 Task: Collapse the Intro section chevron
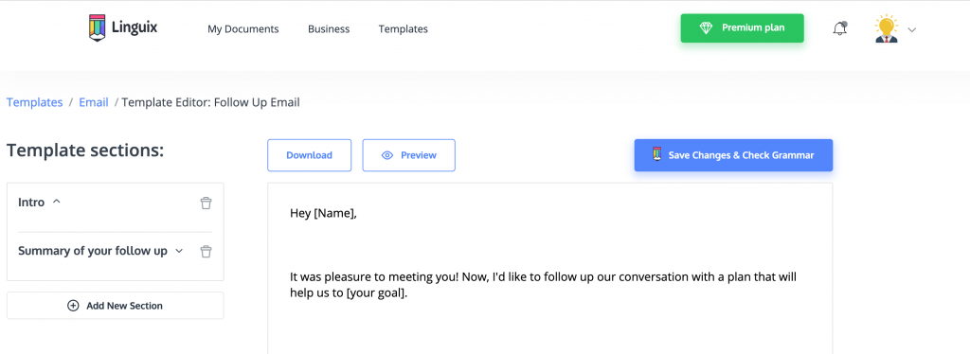click(x=56, y=202)
